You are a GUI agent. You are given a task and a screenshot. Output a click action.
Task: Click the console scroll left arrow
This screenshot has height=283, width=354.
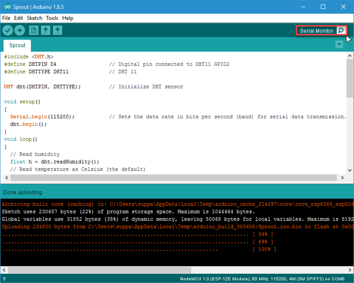4,270
